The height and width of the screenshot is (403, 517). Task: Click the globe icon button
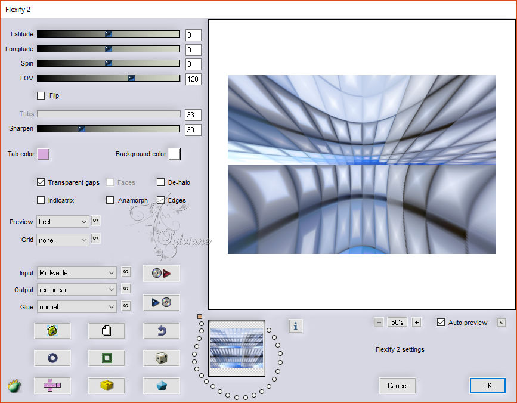click(x=52, y=330)
